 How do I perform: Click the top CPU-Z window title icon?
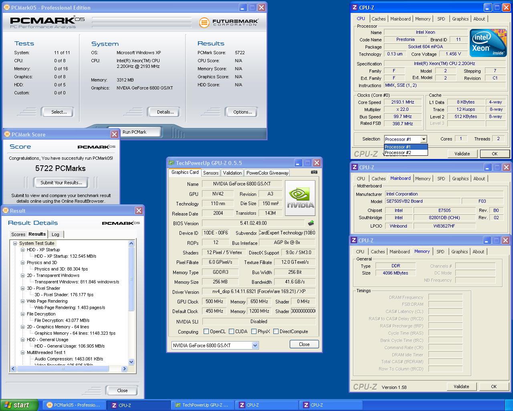(x=355, y=8)
